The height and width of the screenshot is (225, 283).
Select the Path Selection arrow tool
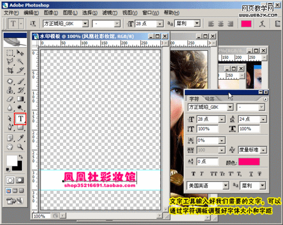coord(10,119)
